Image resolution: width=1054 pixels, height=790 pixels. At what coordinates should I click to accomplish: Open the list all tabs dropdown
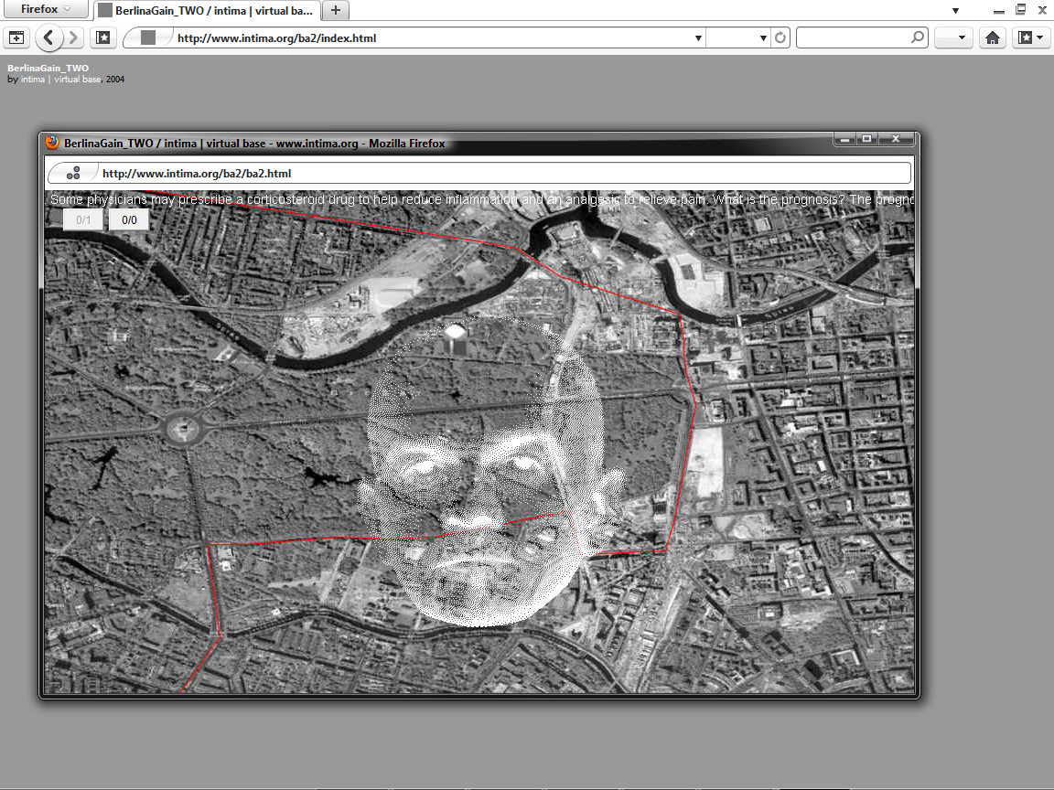(955, 10)
